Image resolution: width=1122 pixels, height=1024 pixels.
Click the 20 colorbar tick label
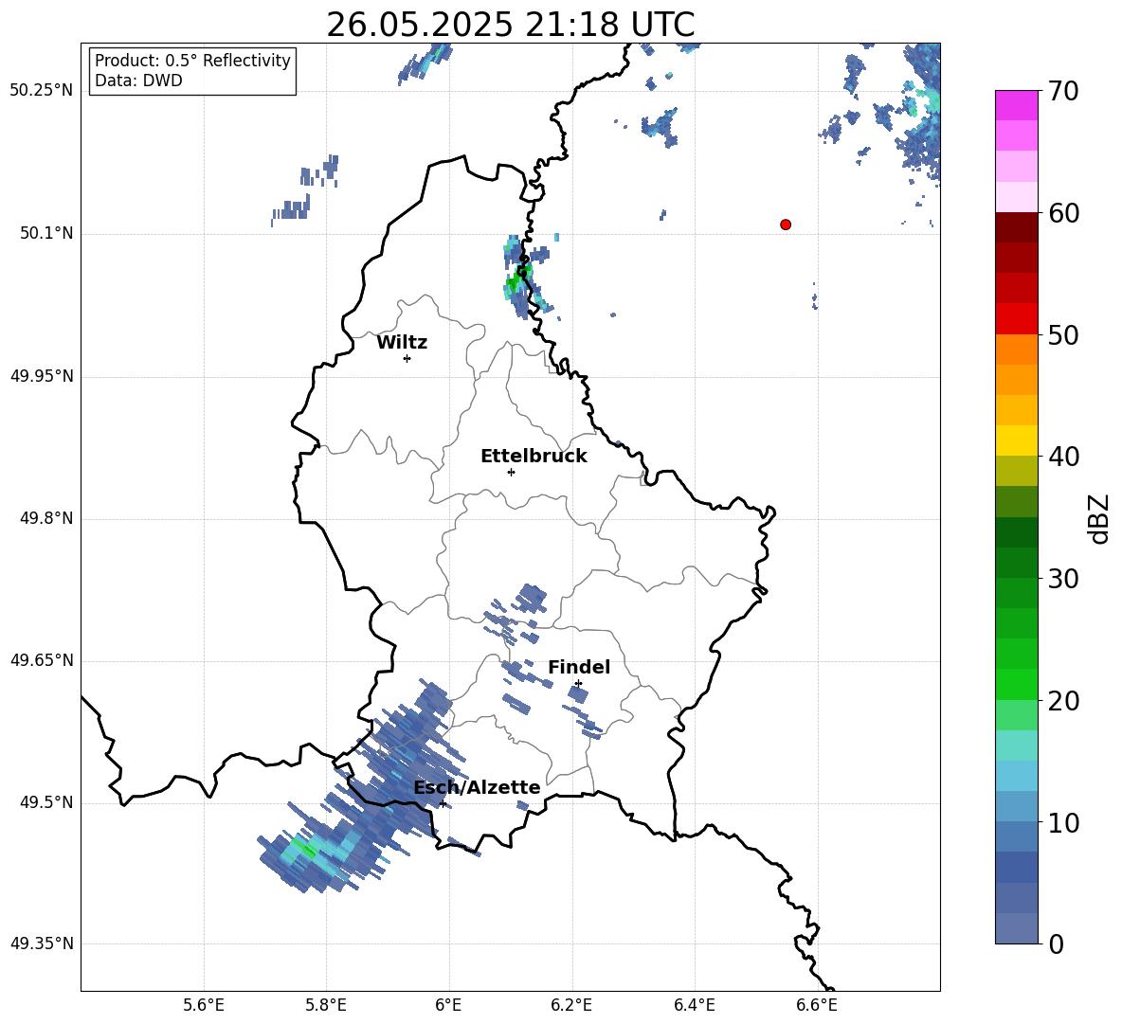point(1063,701)
